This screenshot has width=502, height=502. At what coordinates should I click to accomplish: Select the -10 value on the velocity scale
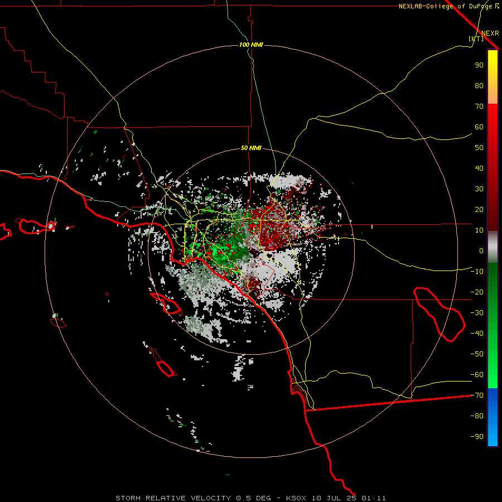point(477,272)
